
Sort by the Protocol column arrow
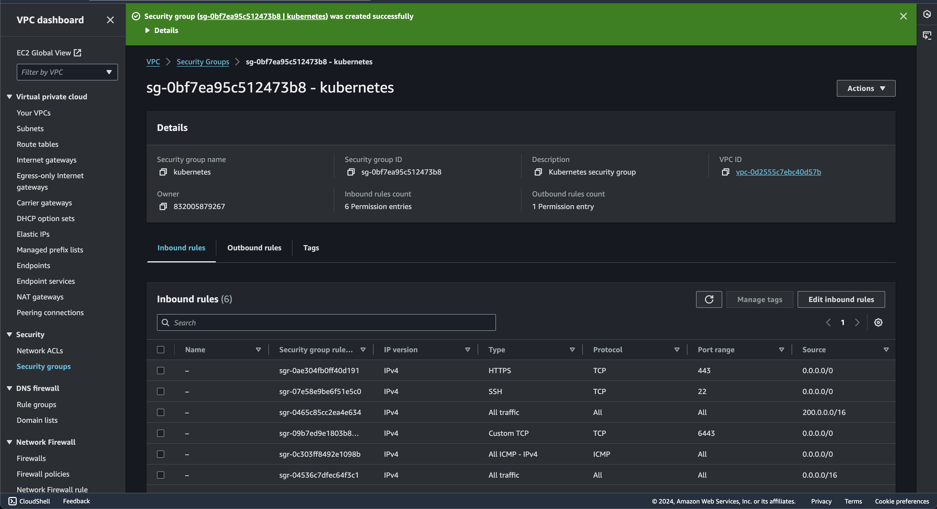click(x=677, y=350)
